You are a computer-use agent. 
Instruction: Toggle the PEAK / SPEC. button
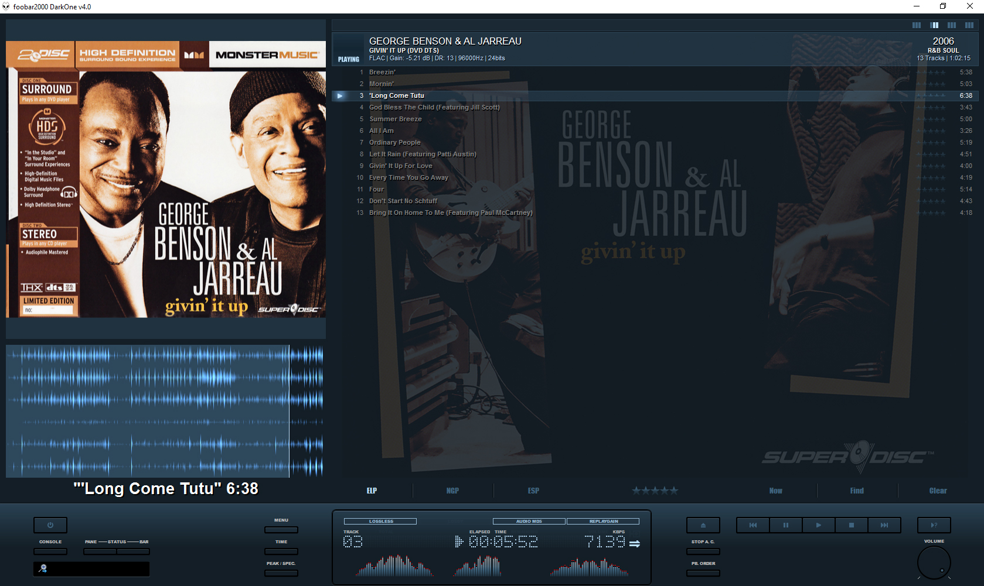pos(281,573)
